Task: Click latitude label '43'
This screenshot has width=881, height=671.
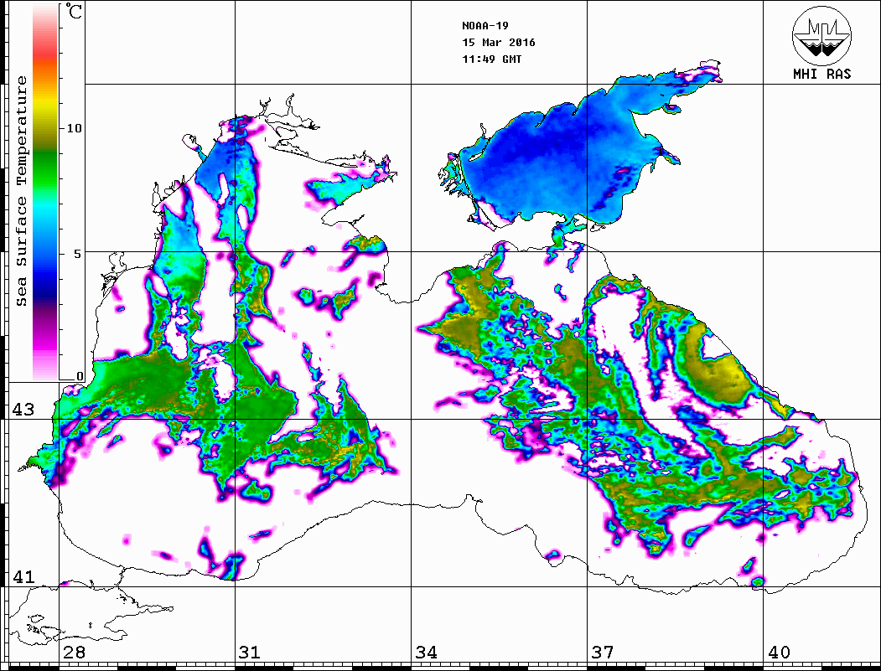Action: pyautogui.click(x=23, y=410)
